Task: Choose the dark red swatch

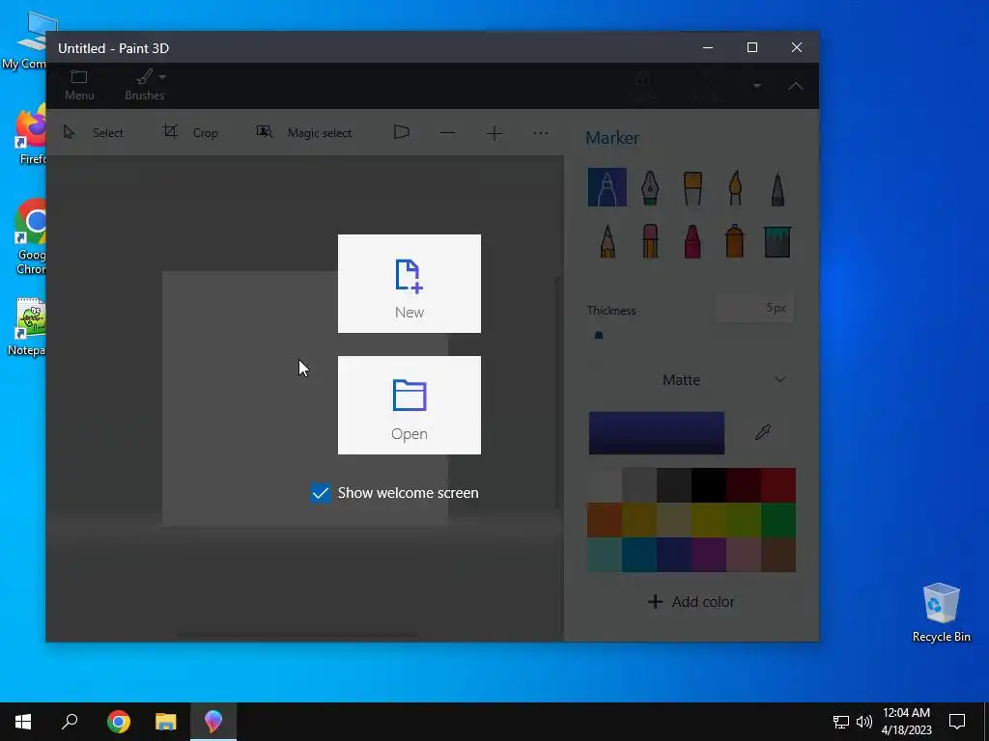Action: [x=743, y=484]
